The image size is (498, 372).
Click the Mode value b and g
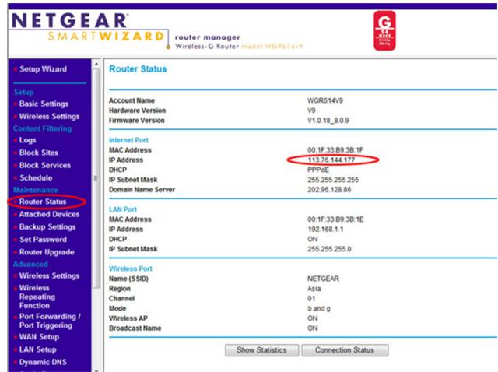[319, 308]
